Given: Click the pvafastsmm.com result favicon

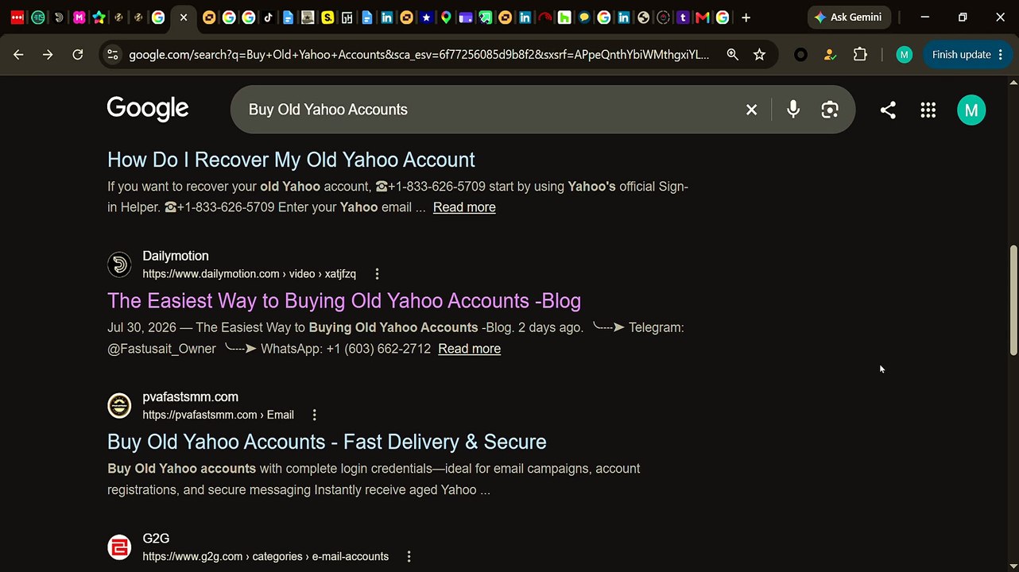Looking at the screenshot, I should click(x=119, y=406).
